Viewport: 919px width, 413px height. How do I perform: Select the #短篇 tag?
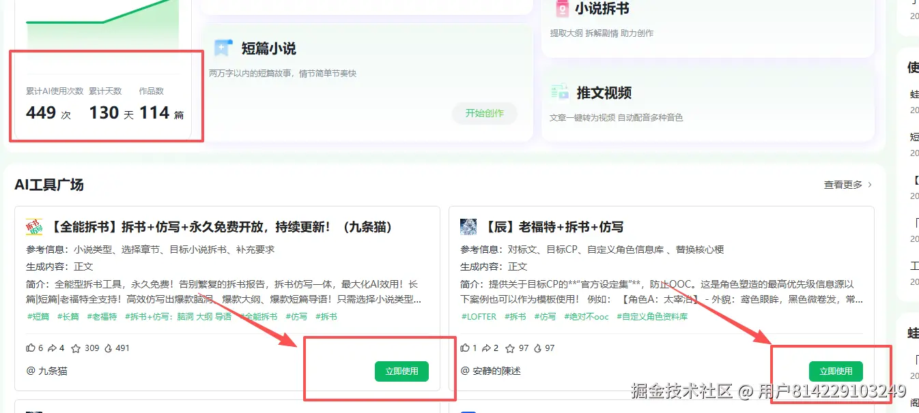click(38, 316)
